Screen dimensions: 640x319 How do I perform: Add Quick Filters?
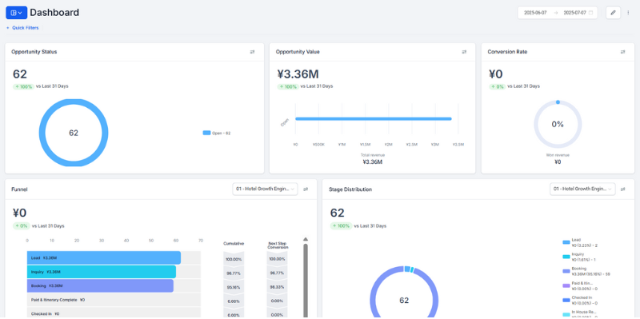(22, 28)
